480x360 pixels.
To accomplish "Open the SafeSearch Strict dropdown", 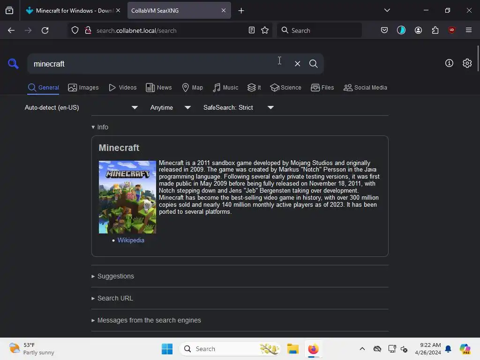I will [x=239, y=107].
